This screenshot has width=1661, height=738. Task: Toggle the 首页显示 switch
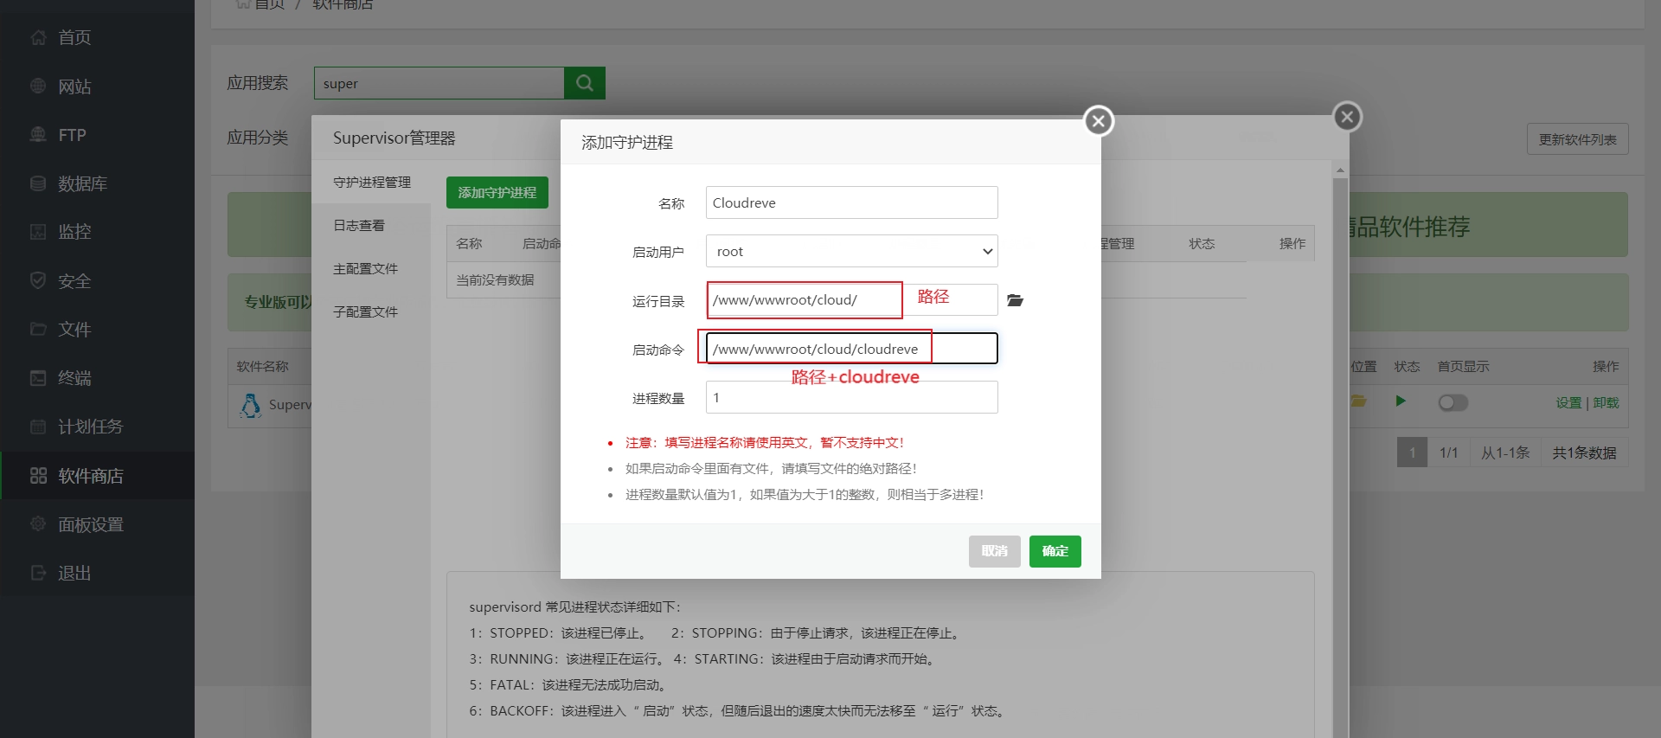click(x=1453, y=402)
